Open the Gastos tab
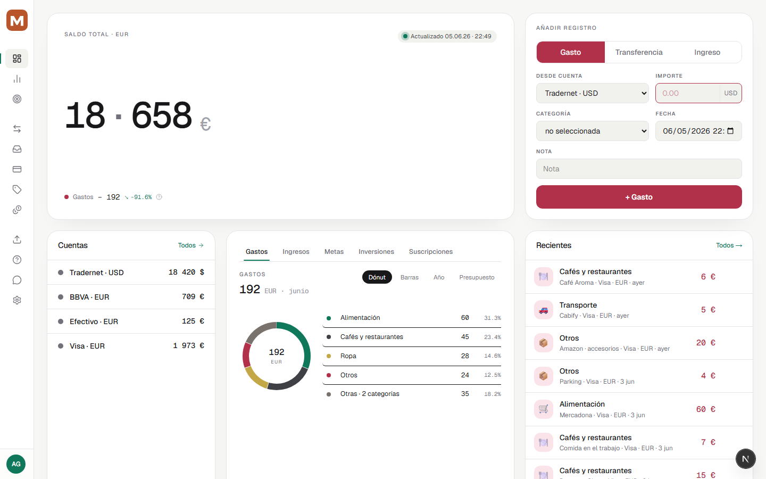Viewport: 766px width, 479px height. [x=257, y=252]
